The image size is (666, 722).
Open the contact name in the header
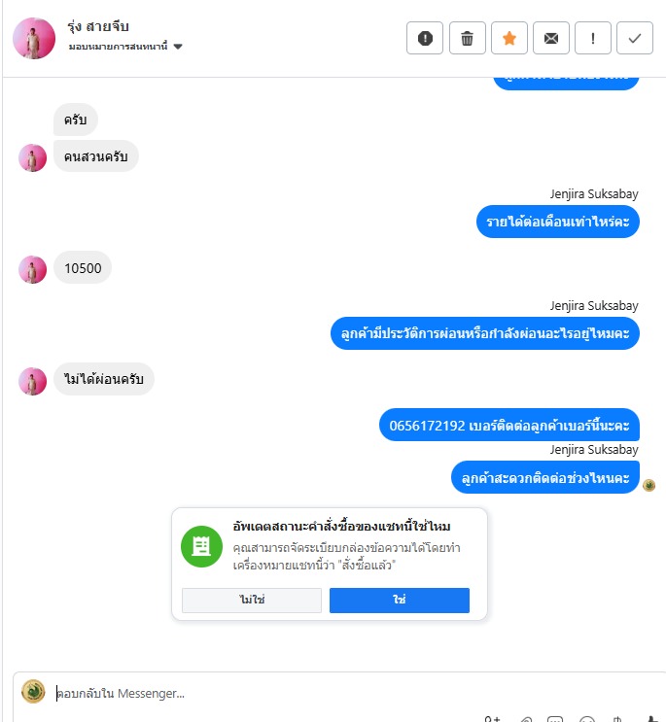[97, 26]
